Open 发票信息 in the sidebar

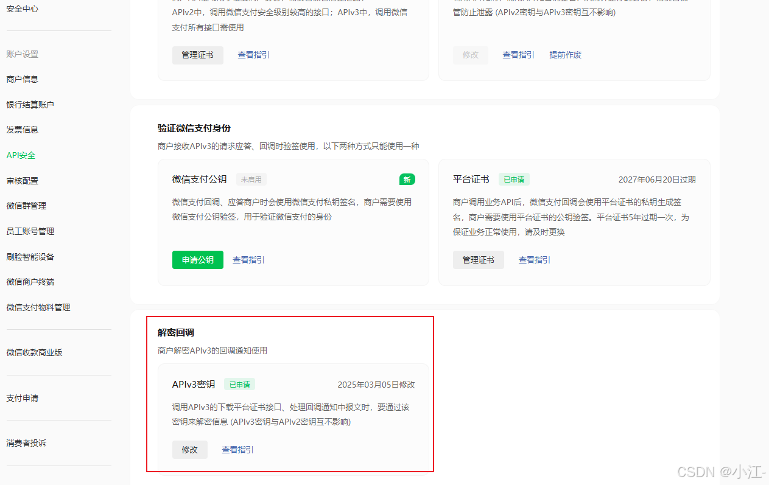click(23, 130)
